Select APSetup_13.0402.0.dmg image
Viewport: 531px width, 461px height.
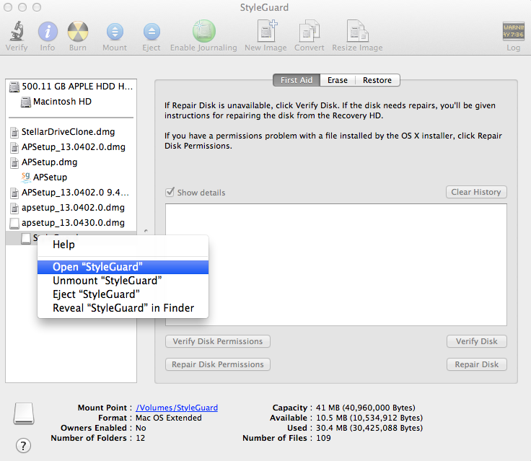71,147
